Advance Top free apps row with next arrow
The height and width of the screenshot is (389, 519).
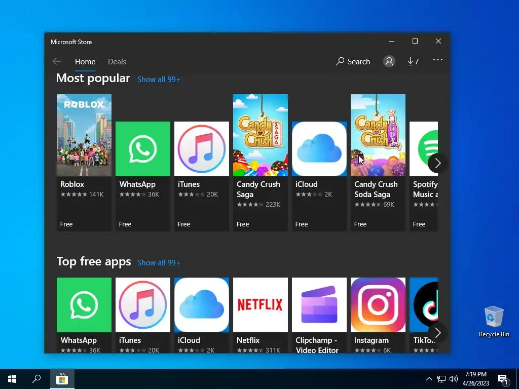coord(437,333)
